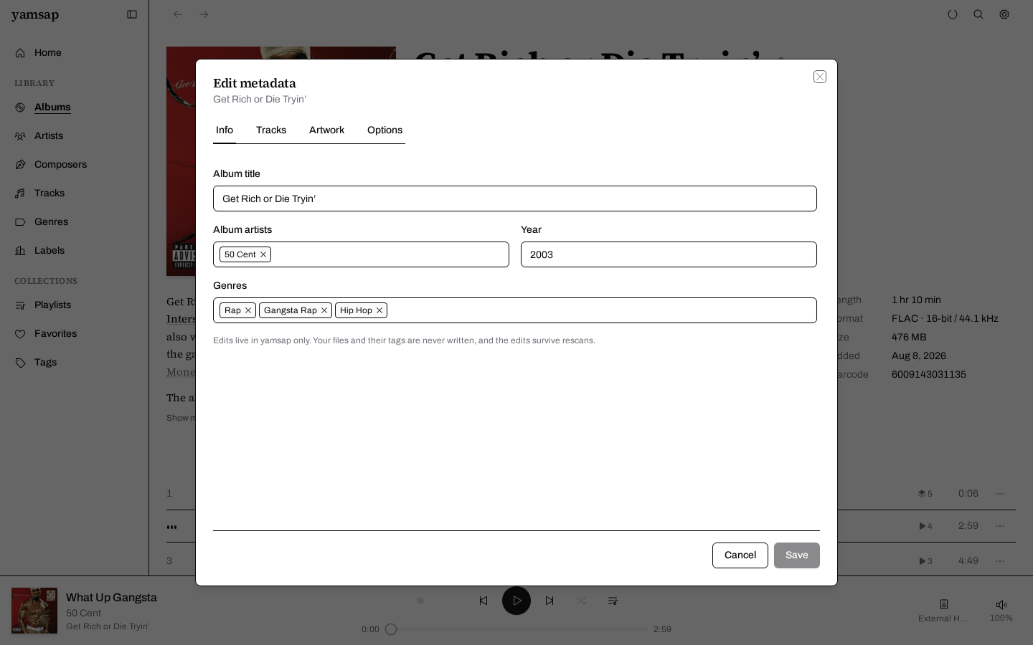Open Favorites in the sidebar
Viewport: 1033px width, 645px height.
pos(75,334)
